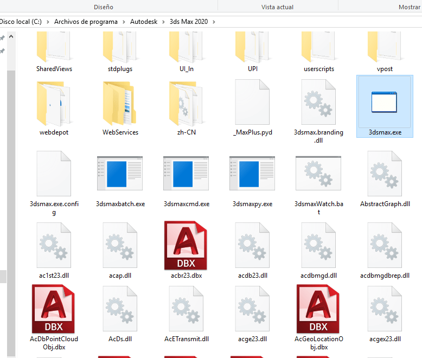Select the AbstractGraph.dll file icon
The height and width of the screenshot is (358, 422).
pyautogui.click(x=385, y=174)
